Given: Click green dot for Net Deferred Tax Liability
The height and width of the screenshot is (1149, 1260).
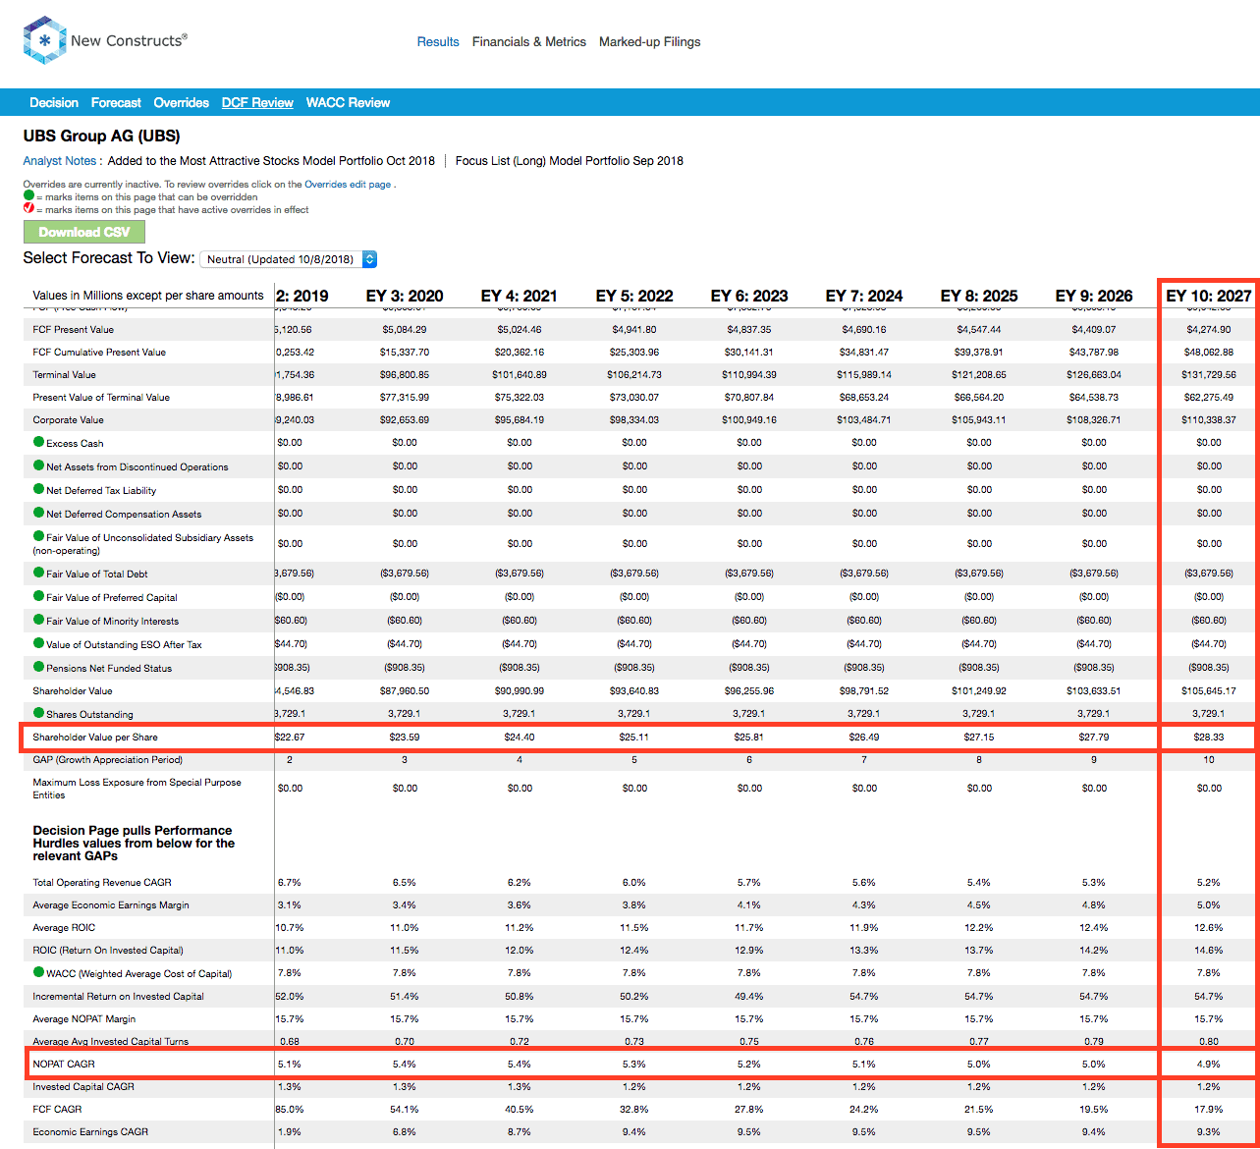Looking at the screenshot, I should (x=38, y=489).
